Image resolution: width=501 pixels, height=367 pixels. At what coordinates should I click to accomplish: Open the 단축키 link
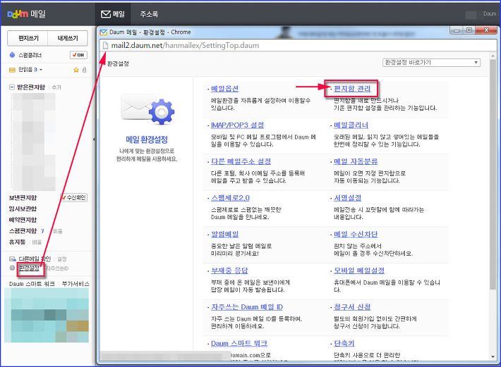tap(344, 343)
